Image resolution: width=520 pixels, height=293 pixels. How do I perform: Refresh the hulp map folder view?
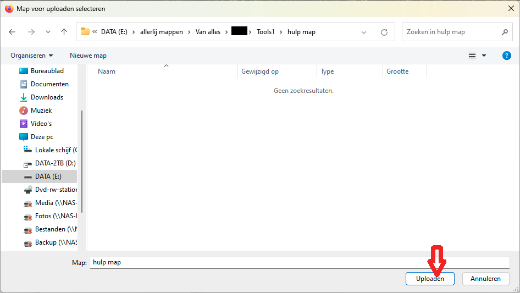tap(384, 32)
